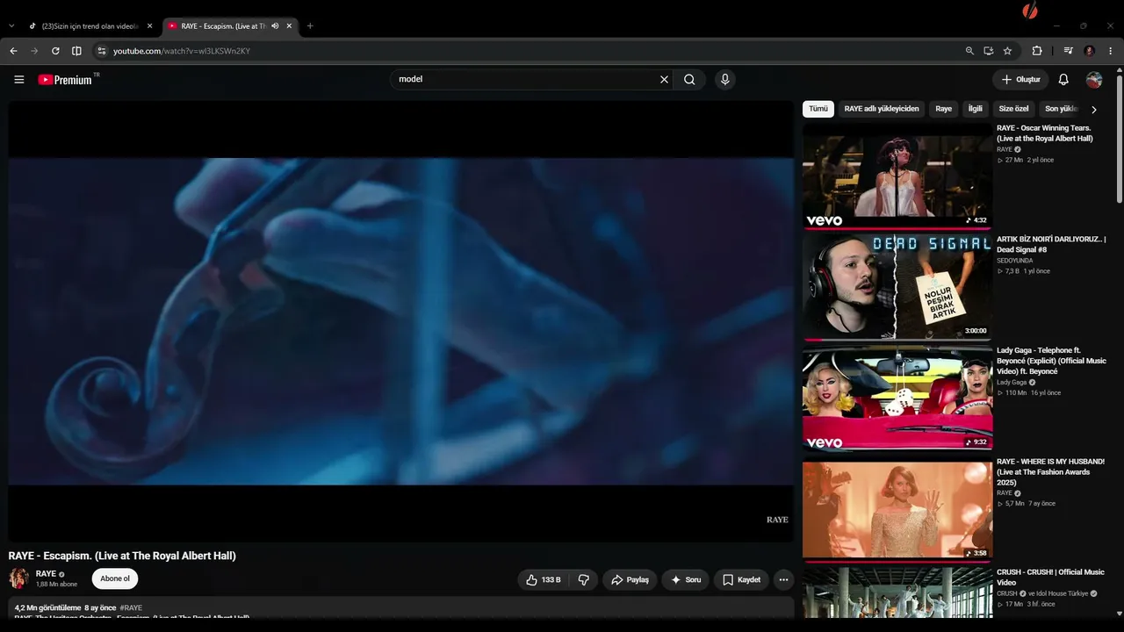This screenshot has width=1124, height=632.
Task: Open SEDOYUNDA channel name
Action: 1015,261
